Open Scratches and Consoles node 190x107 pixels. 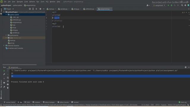(x=14, y=48)
